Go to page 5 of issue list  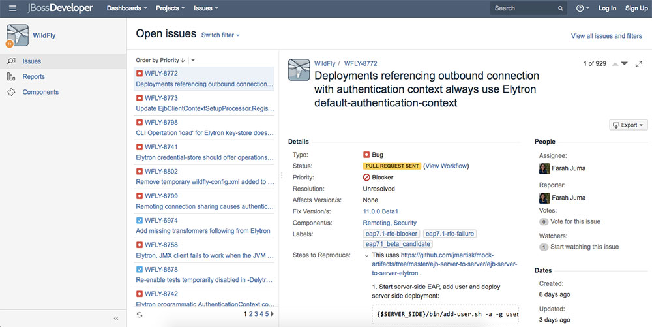[267, 314]
